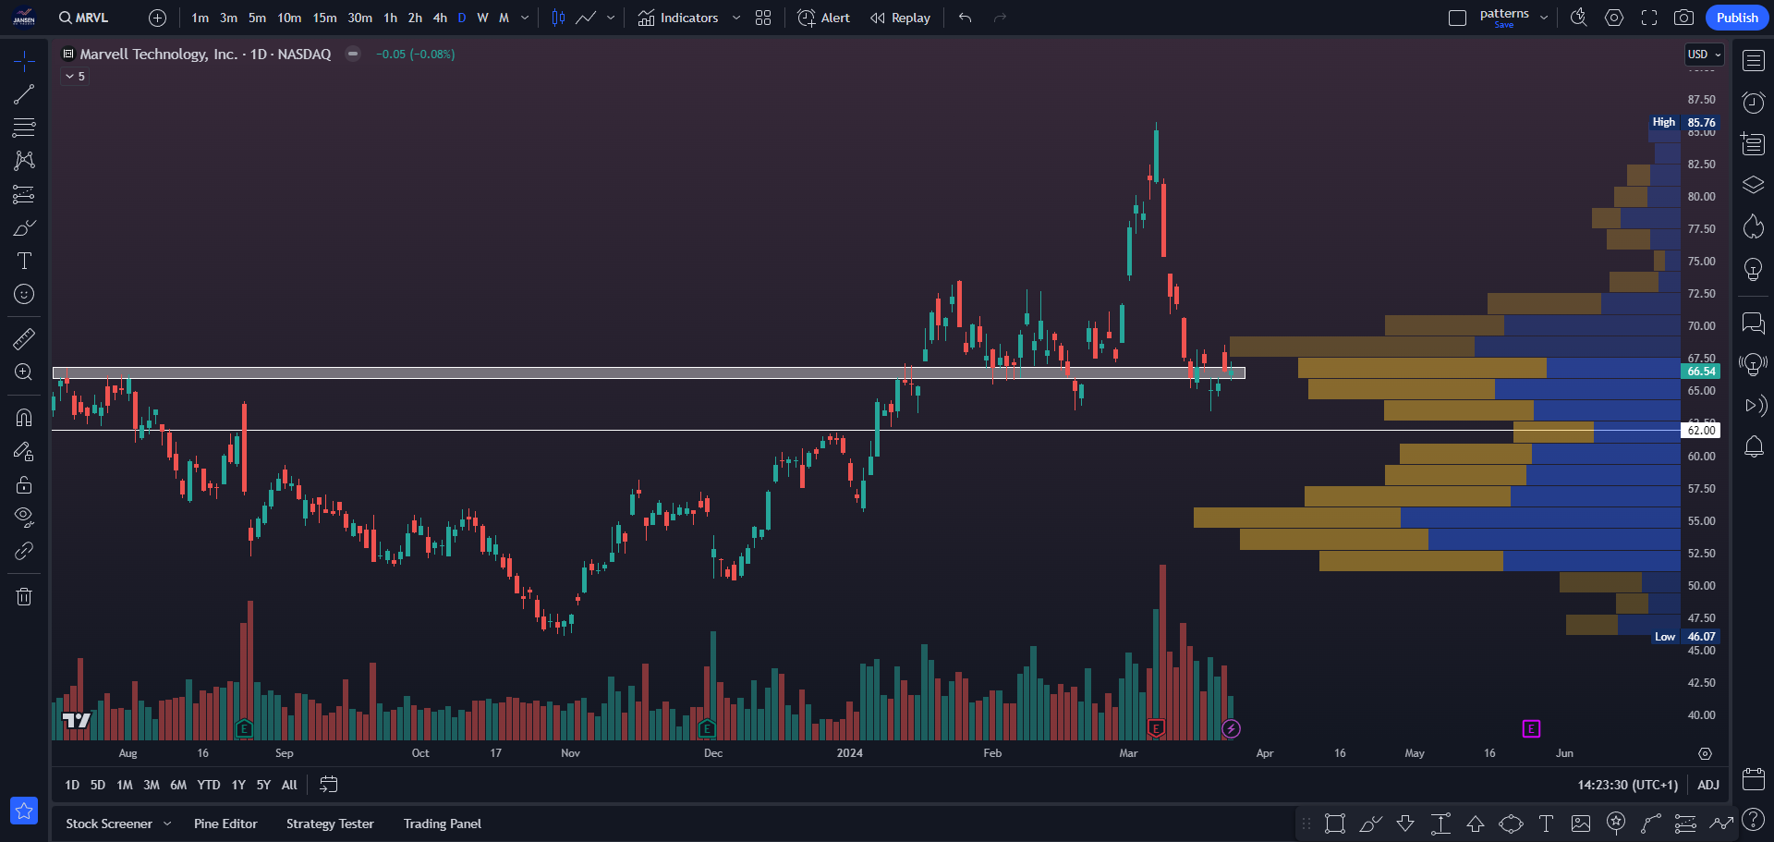Create a new Alert
The width and height of the screenshot is (1774, 842).
click(x=823, y=18)
